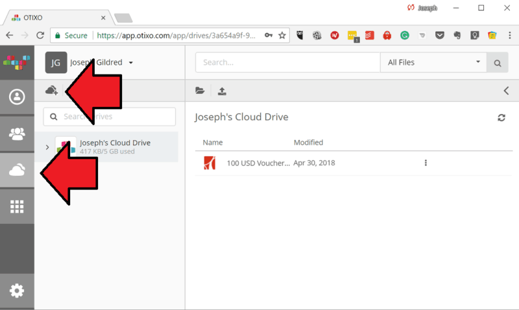Click the lightbulb extension icon

(x=475, y=36)
